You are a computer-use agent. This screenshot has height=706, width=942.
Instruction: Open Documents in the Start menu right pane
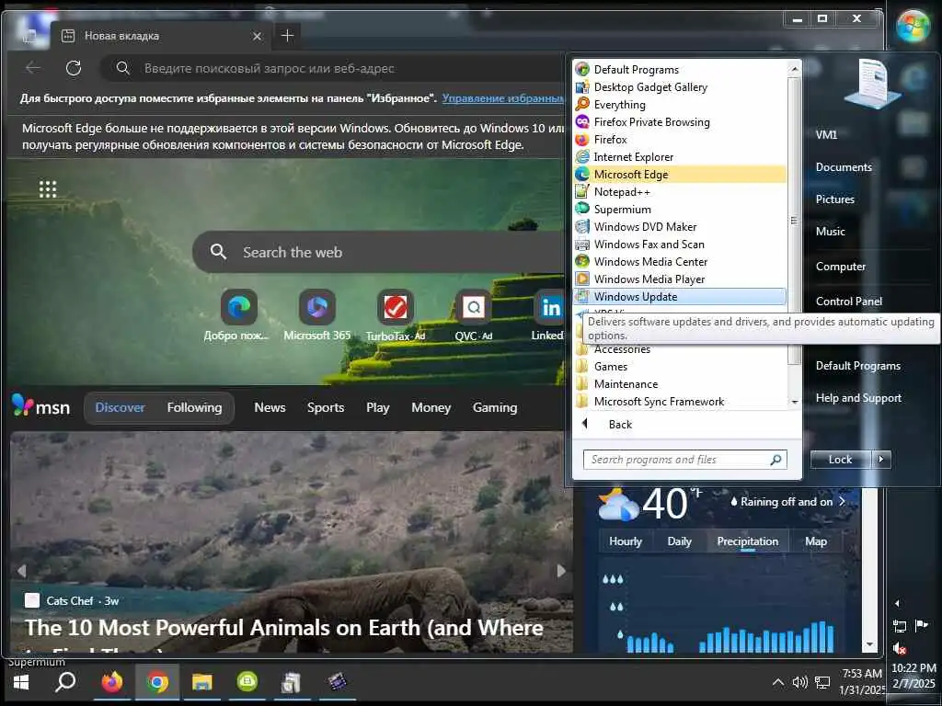tap(844, 167)
